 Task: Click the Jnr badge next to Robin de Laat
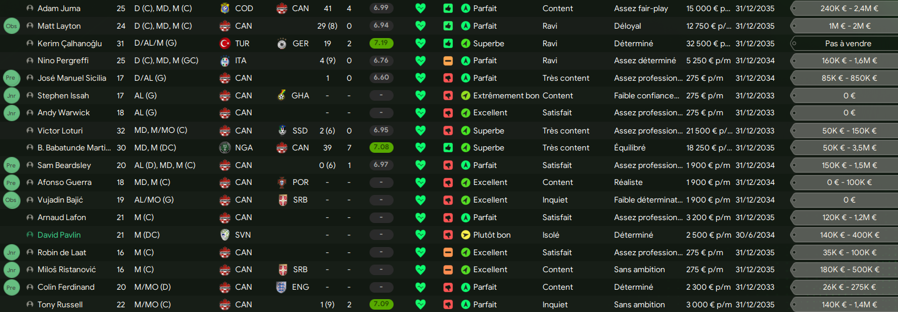point(12,253)
